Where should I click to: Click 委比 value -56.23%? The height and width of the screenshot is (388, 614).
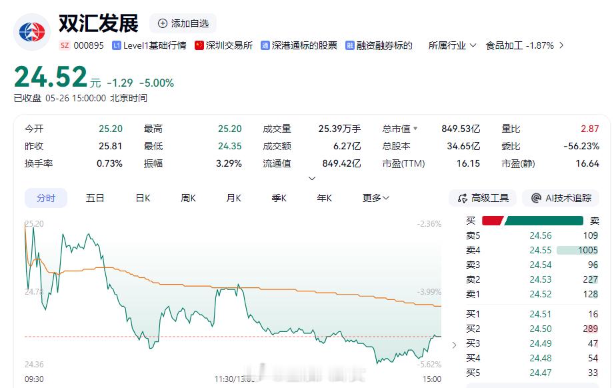[581, 146]
